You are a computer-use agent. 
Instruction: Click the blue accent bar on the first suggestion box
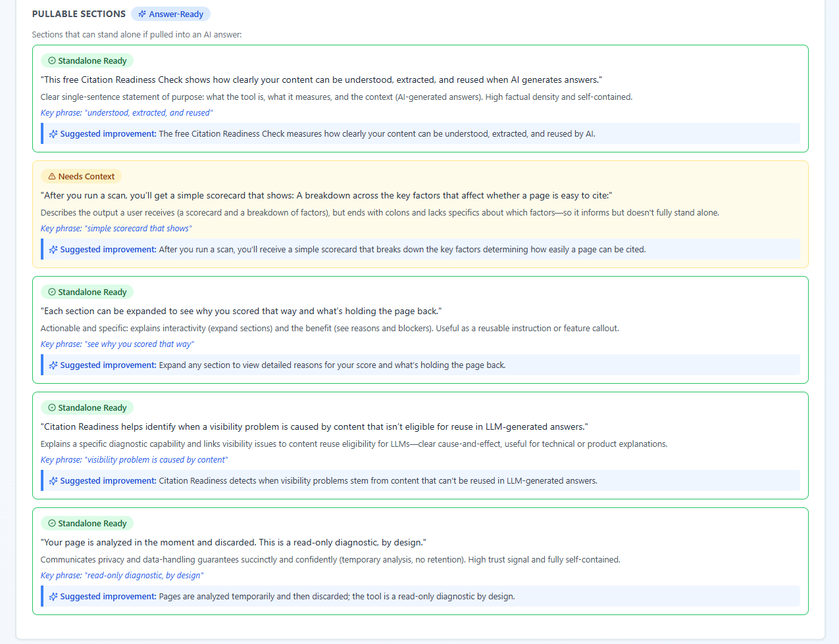pos(41,133)
